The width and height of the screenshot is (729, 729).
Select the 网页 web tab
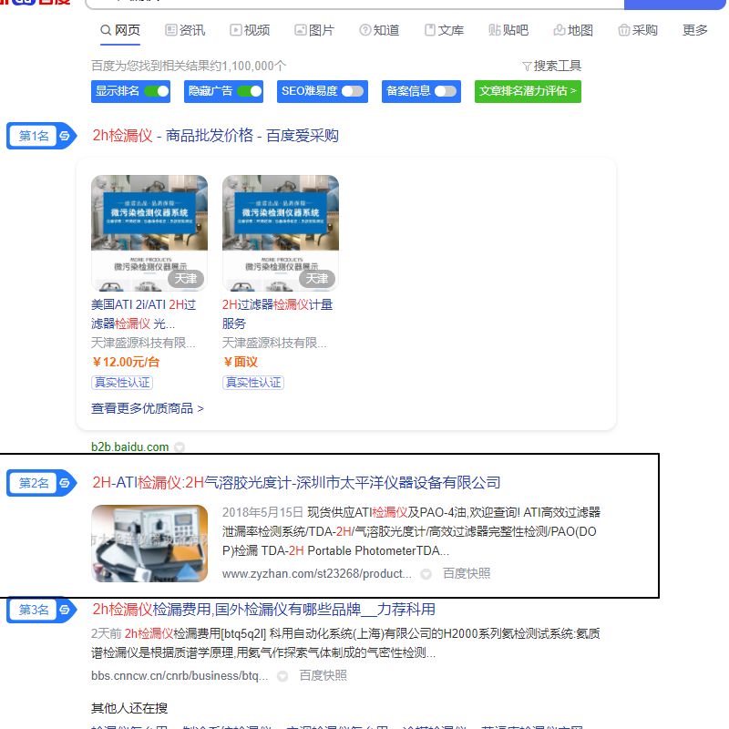(120, 30)
